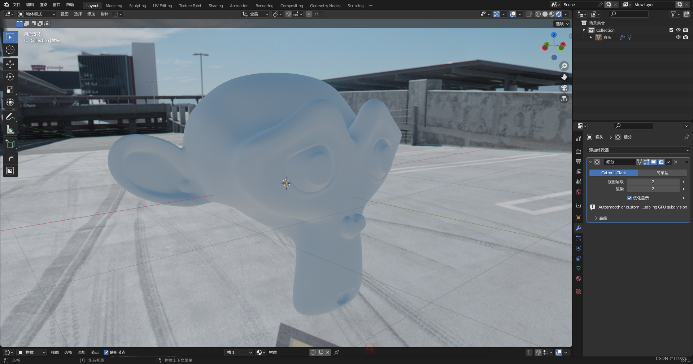Open the 添加修改器 dropdown
Screen dimensions: 693x364
[638, 150]
